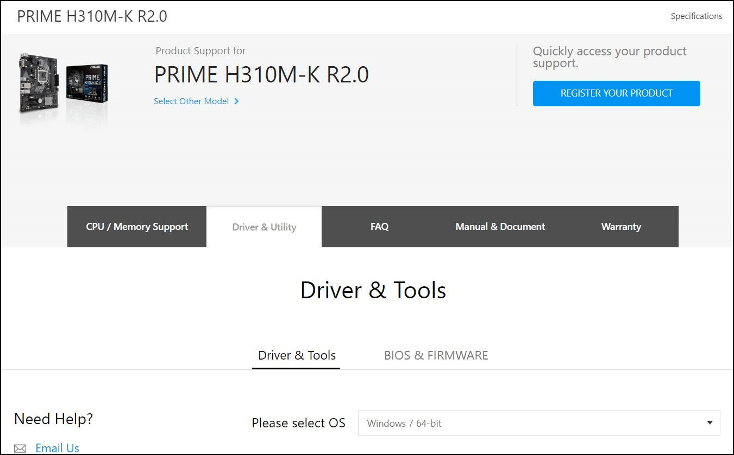734x455 pixels.
Task: Click the Email Us link
Action: (x=57, y=448)
